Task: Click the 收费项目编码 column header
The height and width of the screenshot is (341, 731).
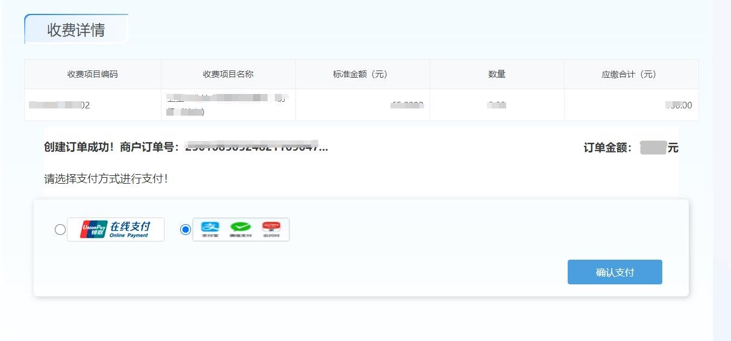Action: click(92, 75)
